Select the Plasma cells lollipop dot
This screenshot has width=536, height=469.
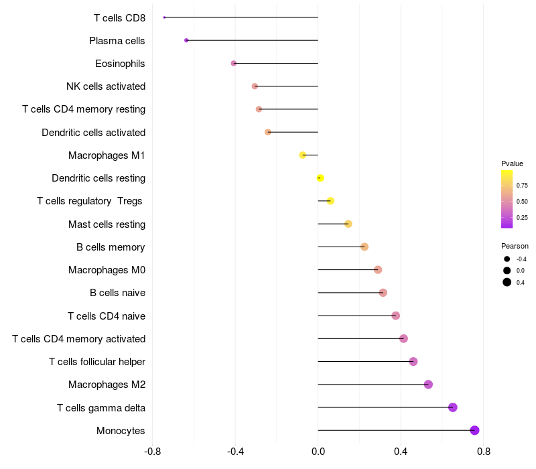(x=186, y=40)
